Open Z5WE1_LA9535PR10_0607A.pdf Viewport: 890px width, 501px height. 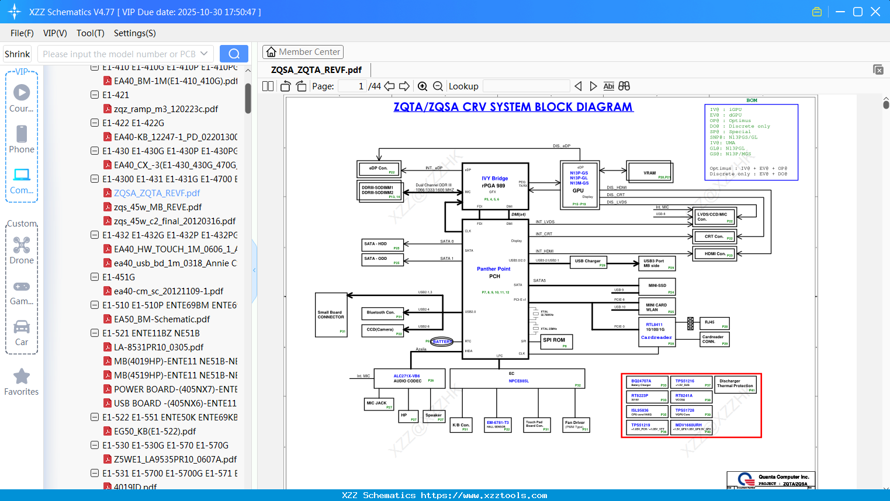point(175,460)
